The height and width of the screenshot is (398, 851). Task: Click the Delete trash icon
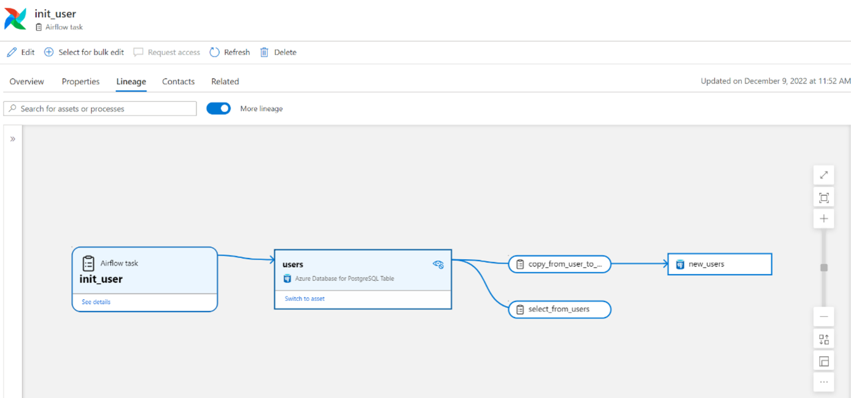coord(264,52)
